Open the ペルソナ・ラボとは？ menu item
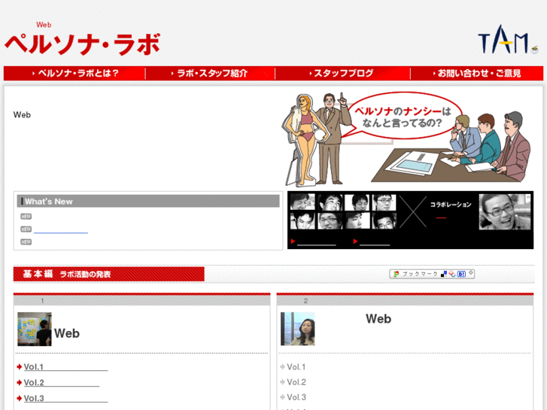Screen dimensions: 547x410 [x=74, y=73]
